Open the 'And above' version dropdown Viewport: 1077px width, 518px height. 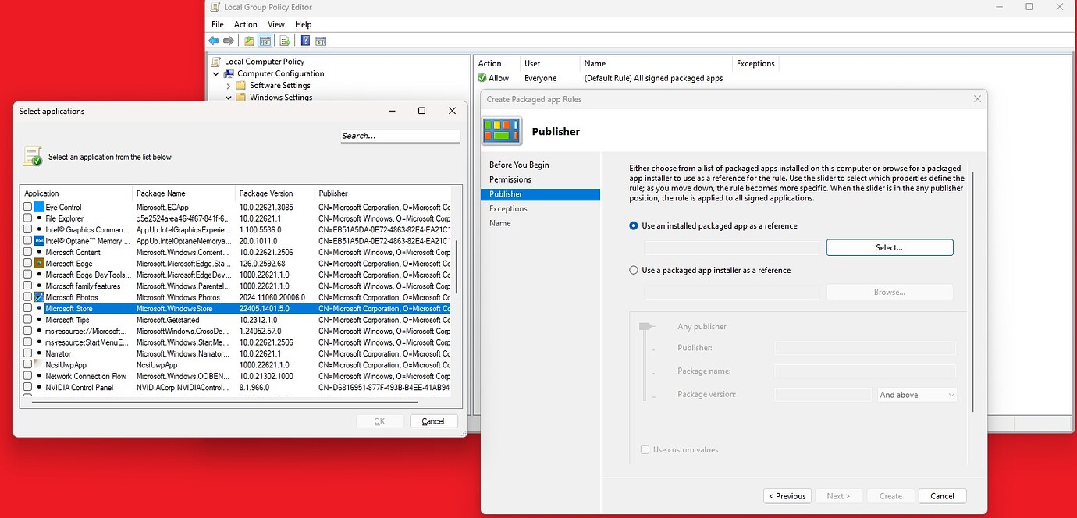pos(917,395)
